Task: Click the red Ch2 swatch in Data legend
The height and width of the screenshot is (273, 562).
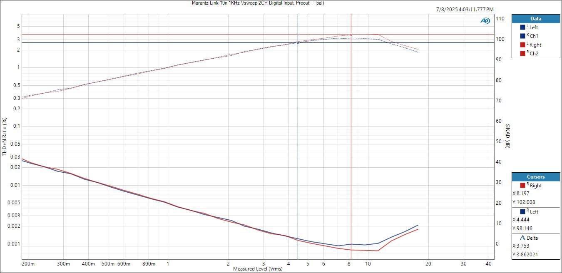Action: [x=522, y=53]
